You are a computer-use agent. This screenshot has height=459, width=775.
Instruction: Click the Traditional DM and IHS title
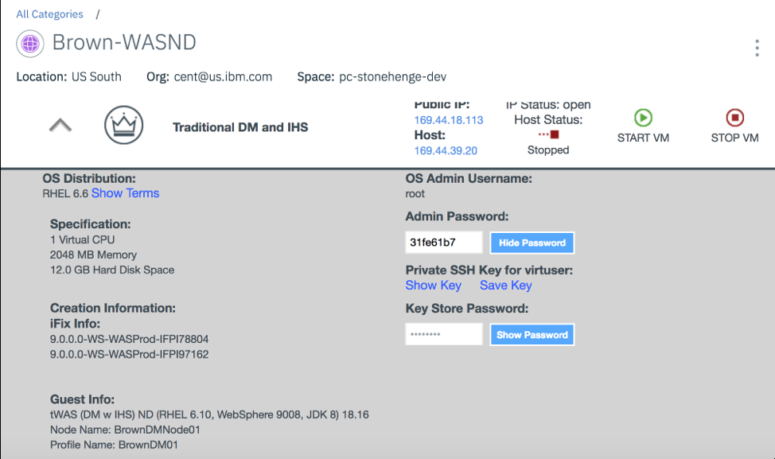point(240,127)
